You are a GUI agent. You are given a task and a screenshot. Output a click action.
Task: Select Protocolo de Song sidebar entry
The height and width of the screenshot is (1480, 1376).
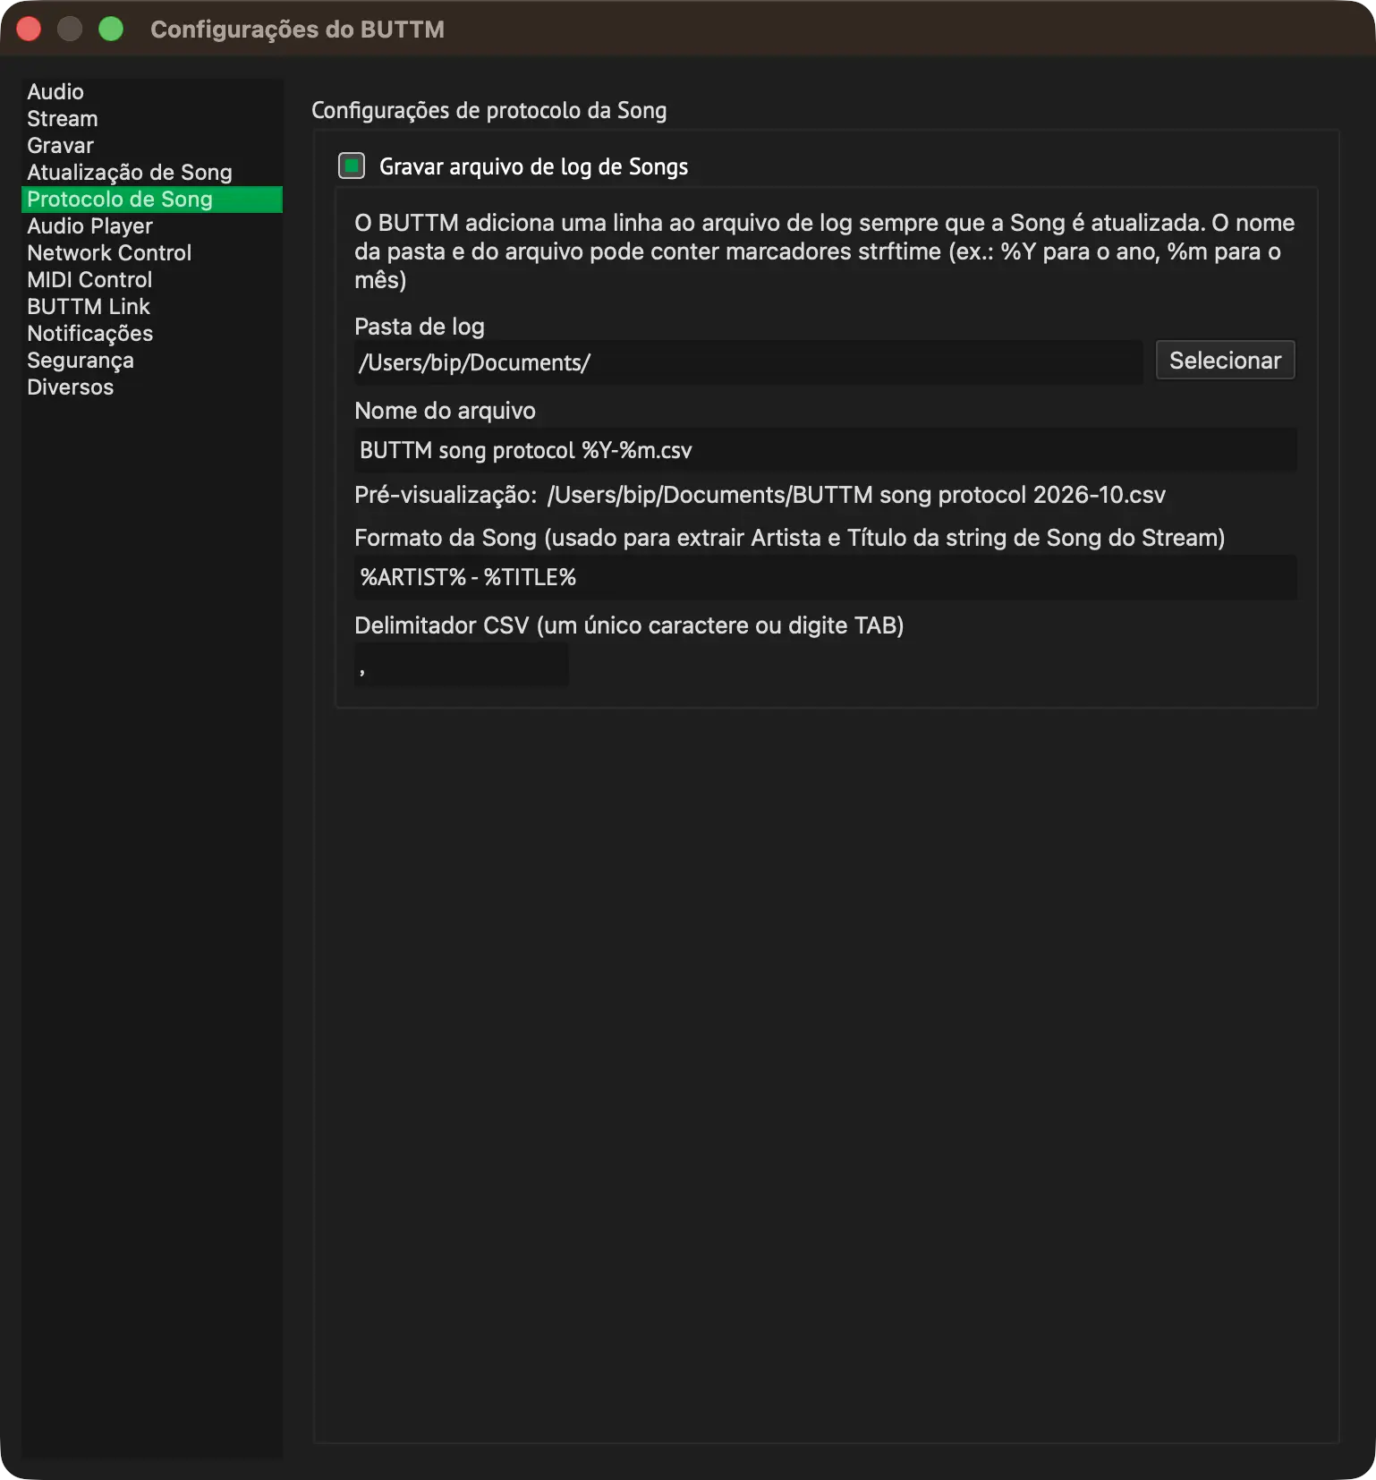pos(152,200)
